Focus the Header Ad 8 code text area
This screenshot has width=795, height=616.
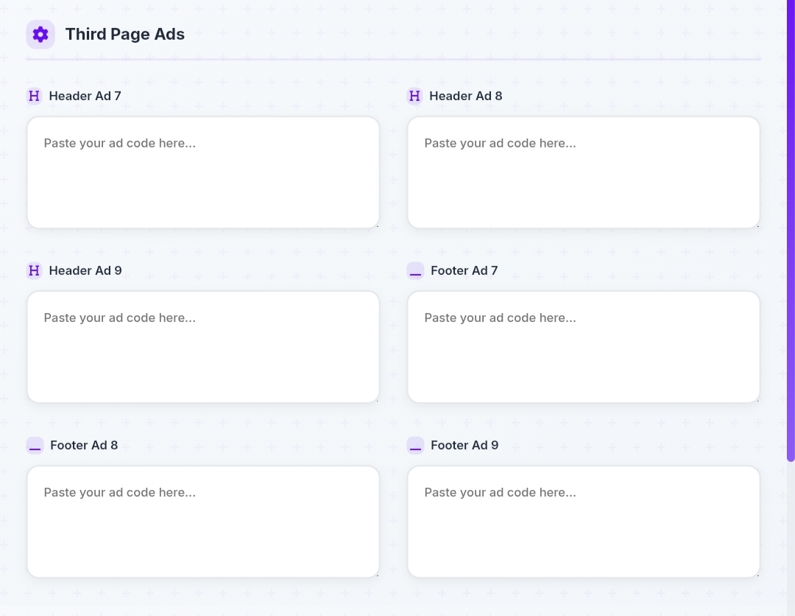[x=583, y=172]
